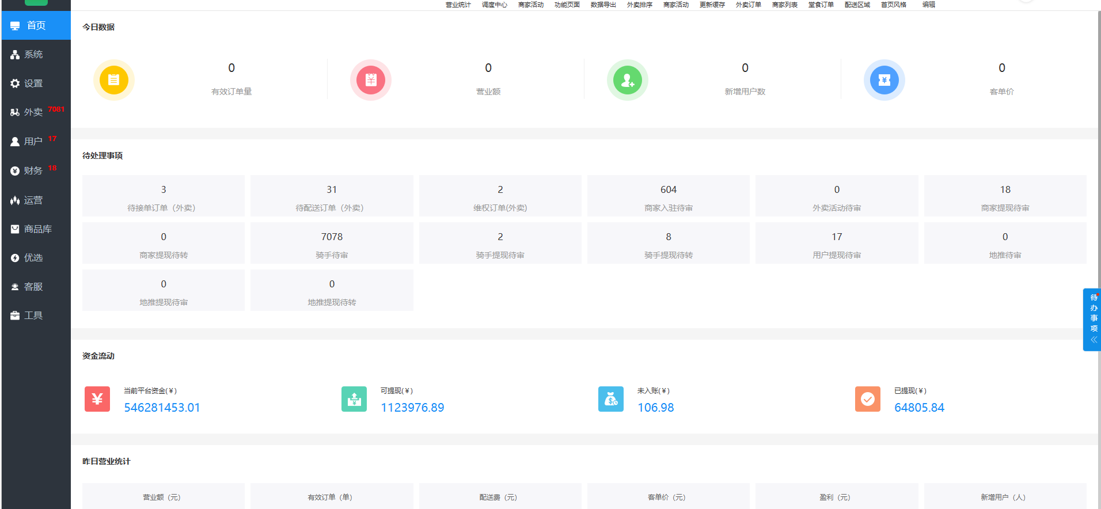Screen dimensions: 1101x509
Task: Click the red 当前平台资金 yen icon
Action: tap(97, 399)
